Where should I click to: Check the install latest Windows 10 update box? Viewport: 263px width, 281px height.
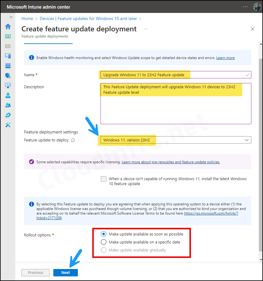(104, 179)
